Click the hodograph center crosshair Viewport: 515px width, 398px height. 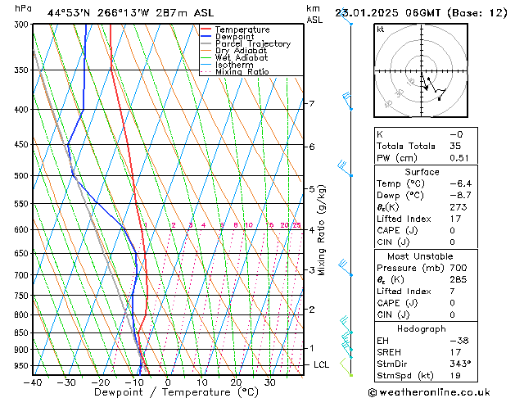[x=422, y=71]
